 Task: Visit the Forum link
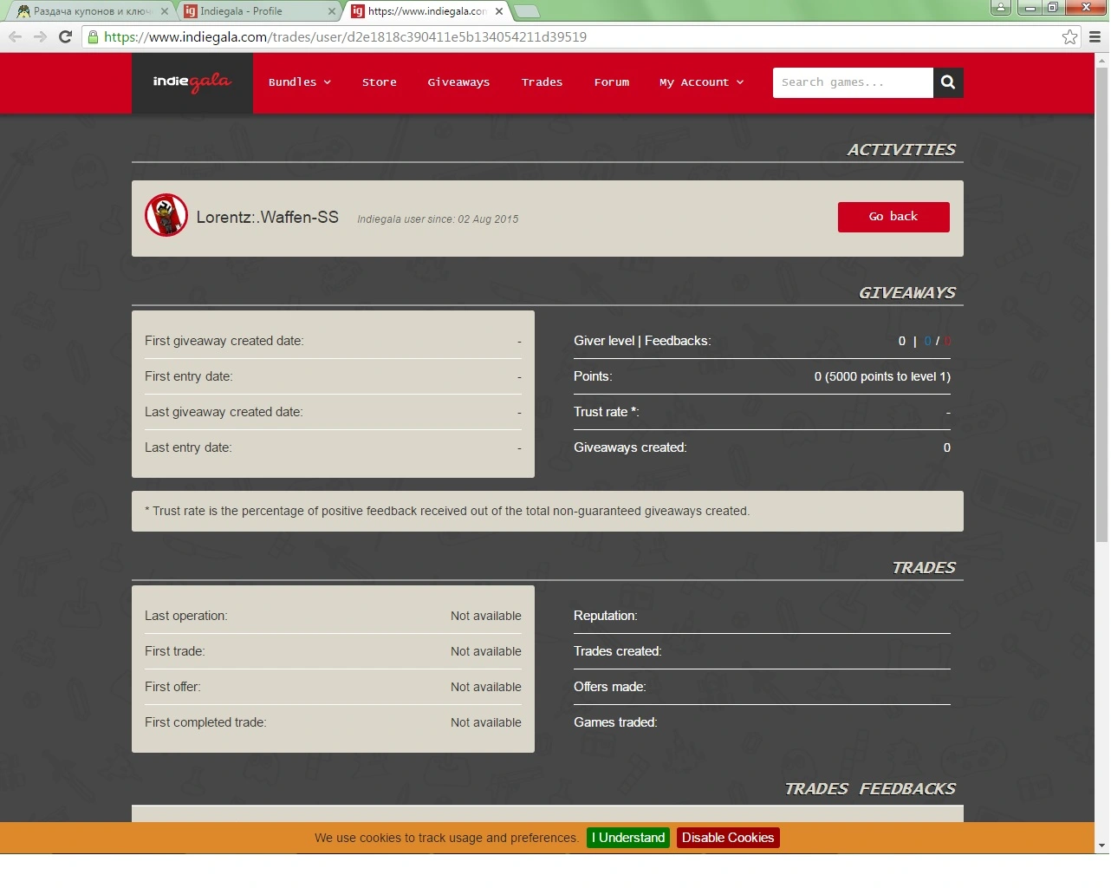(x=612, y=82)
